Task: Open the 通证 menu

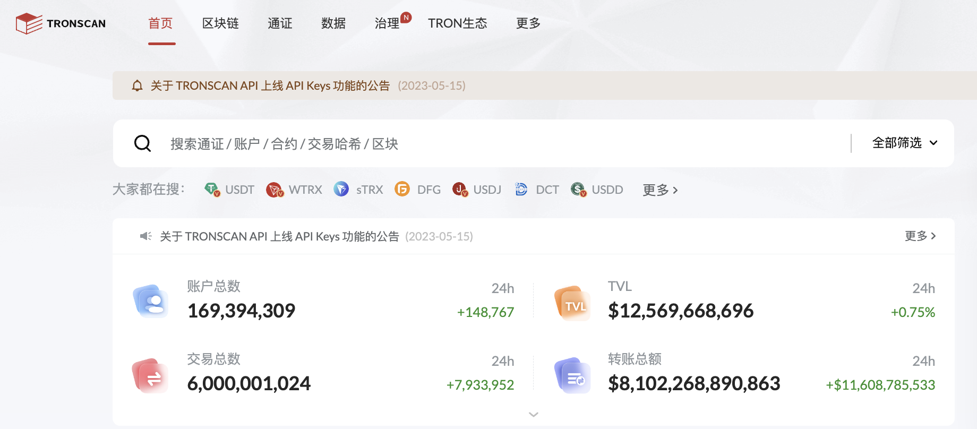Action: point(280,23)
